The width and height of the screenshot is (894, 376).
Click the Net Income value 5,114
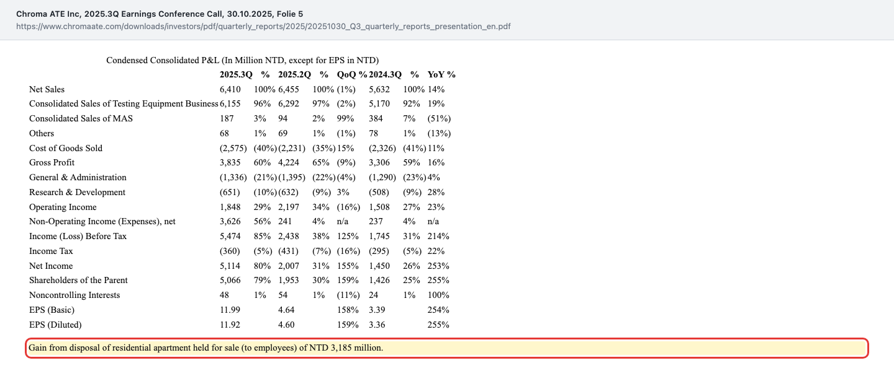pyautogui.click(x=230, y=266)
